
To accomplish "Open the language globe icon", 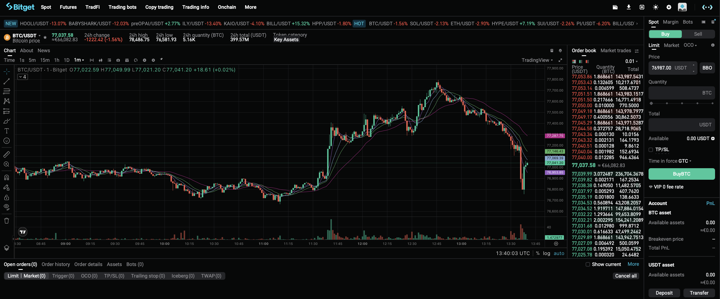I will coord(642,7).
